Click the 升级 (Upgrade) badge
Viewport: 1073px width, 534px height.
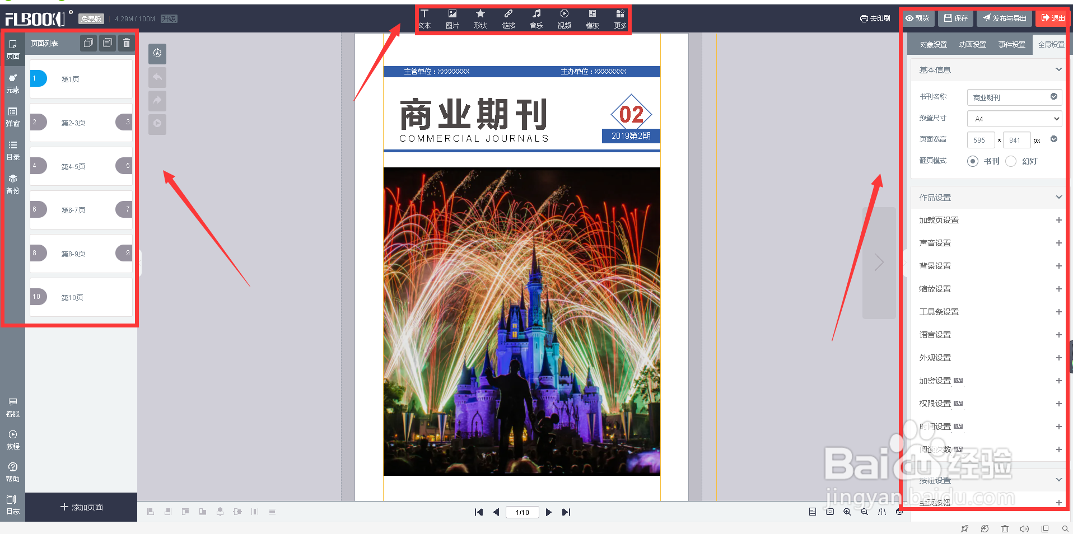[169, 18]
